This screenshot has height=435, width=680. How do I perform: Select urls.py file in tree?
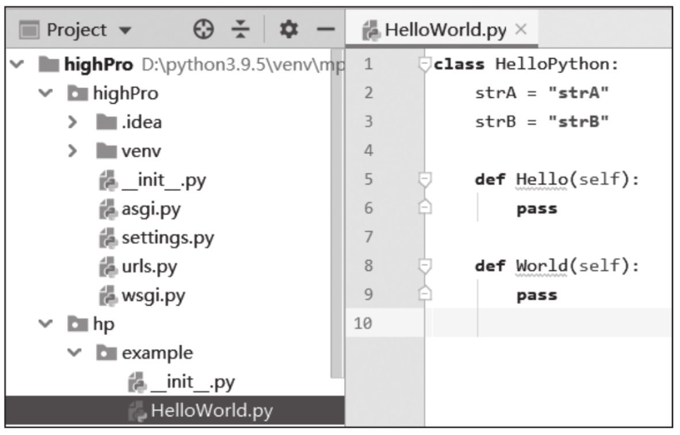click(x=149, y=267)
